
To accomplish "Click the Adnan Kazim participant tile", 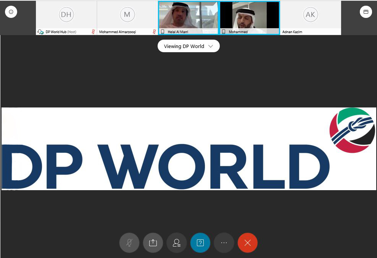I will pos(310,15).
